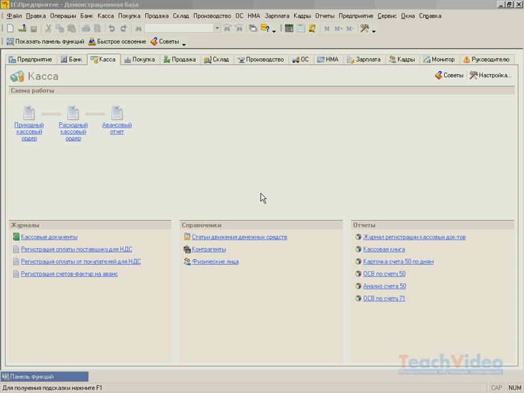This screenshot has height=393, width=524.
Task: Open the Авансовый отчет document icon
Action: (117, 113)
